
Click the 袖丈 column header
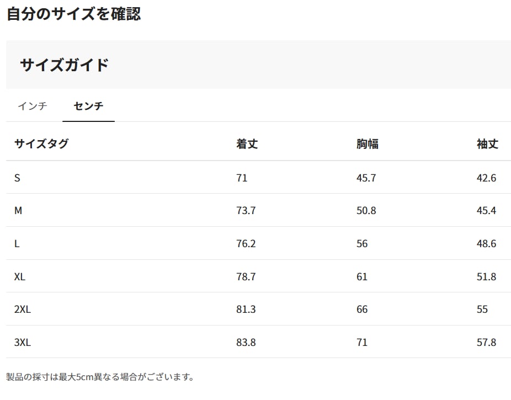click(x=487, y=144)
